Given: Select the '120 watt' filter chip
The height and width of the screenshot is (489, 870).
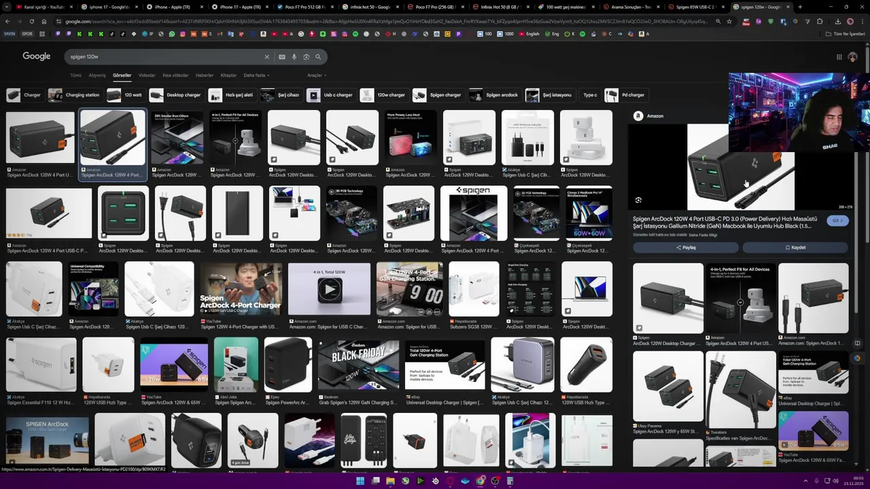Looking at the screenshot, I should 126,95.
